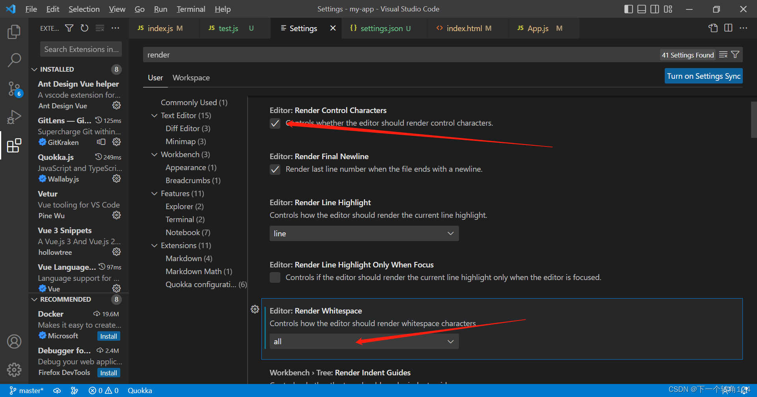
Task: Open editor more actions ellipsis
Action: [x=743, y=28]
